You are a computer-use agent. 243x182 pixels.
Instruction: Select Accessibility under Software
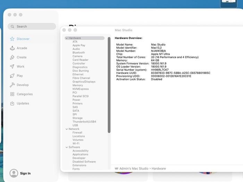click(x=81, y=151)
